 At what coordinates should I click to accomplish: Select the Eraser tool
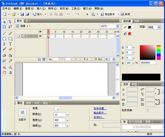[x=10, y=49]
